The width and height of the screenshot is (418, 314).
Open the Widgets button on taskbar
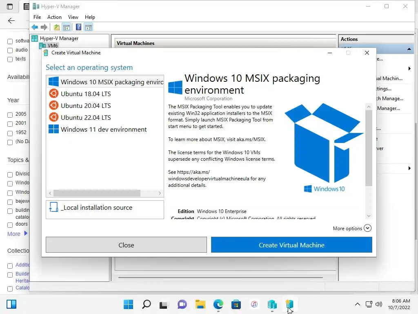[11, 304]
